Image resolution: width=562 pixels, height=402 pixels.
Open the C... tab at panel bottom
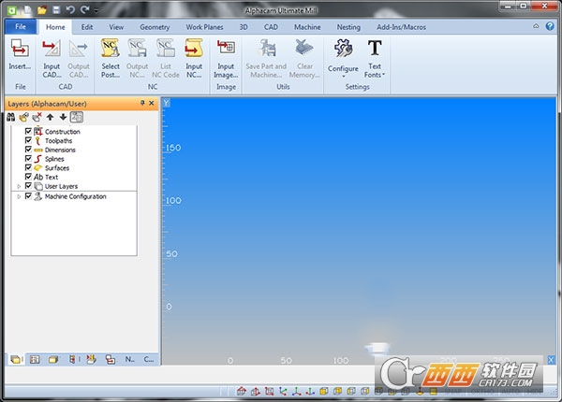[149, 359]
